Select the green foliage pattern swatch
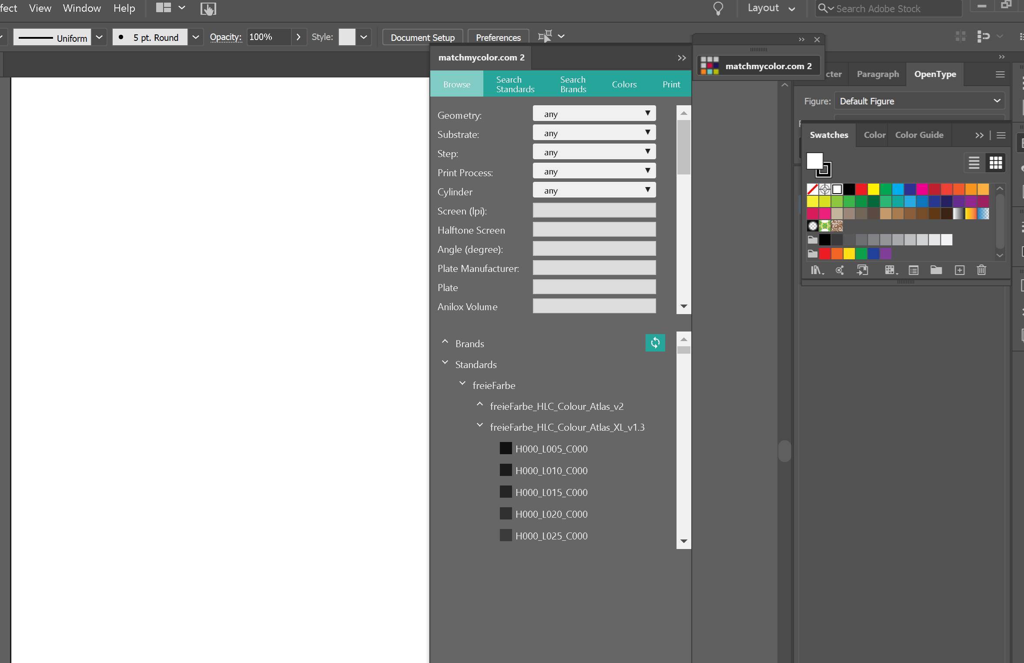 click(x=824, y=226)
